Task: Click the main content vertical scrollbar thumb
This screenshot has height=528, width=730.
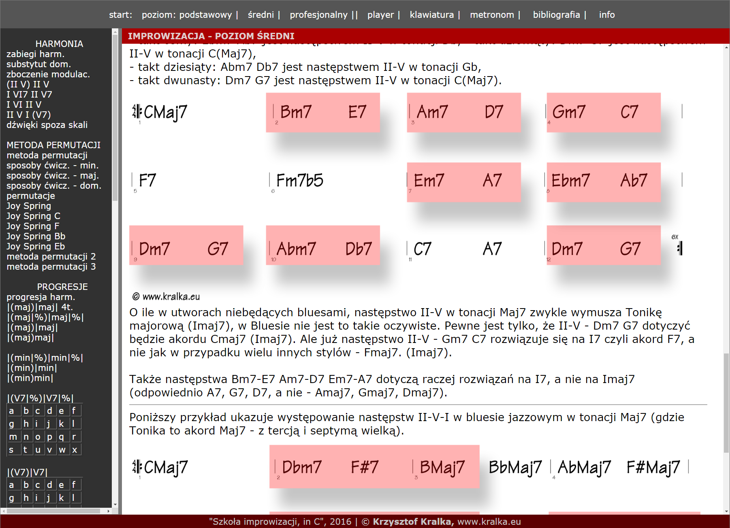Action: click(726, 403)
